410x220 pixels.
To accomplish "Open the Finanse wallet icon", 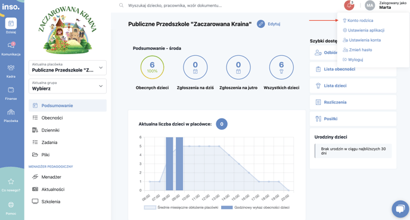I will 11,90.
